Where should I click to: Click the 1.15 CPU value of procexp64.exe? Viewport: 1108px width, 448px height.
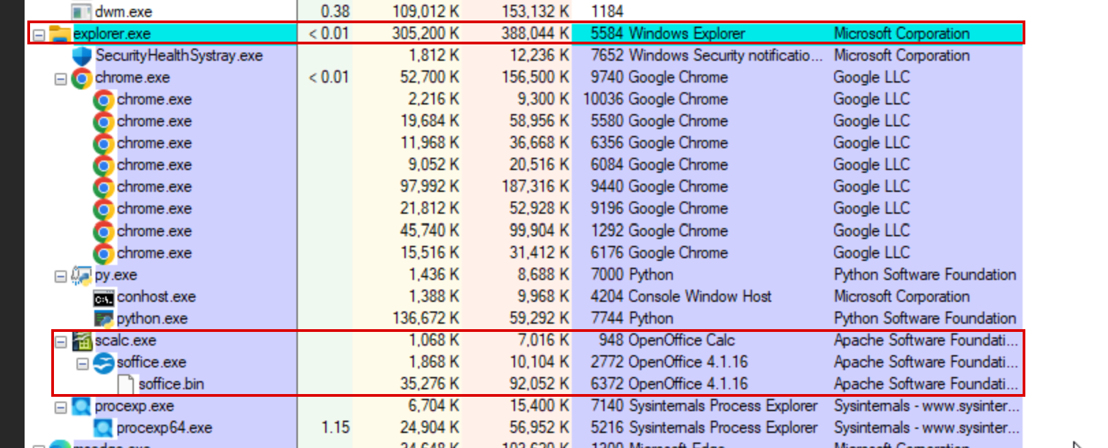(335, 428)
